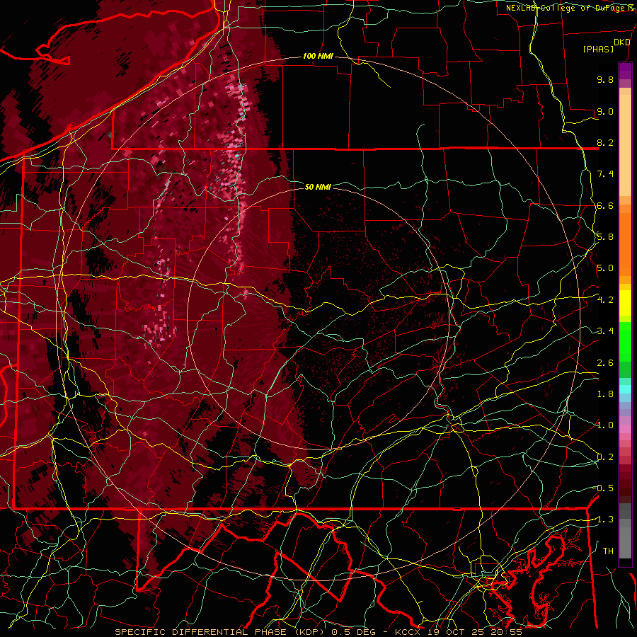Click the [PHAS] legend header

[598, 49]
